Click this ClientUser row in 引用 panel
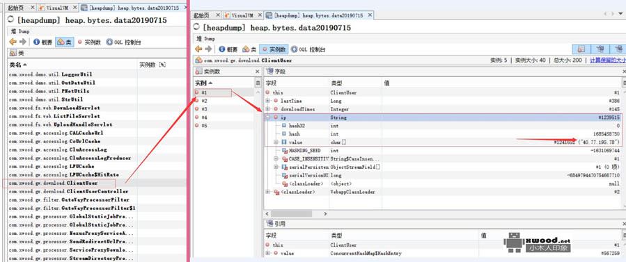 [442, 245]
